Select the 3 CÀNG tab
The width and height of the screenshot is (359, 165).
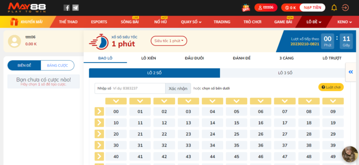(286, 58)
